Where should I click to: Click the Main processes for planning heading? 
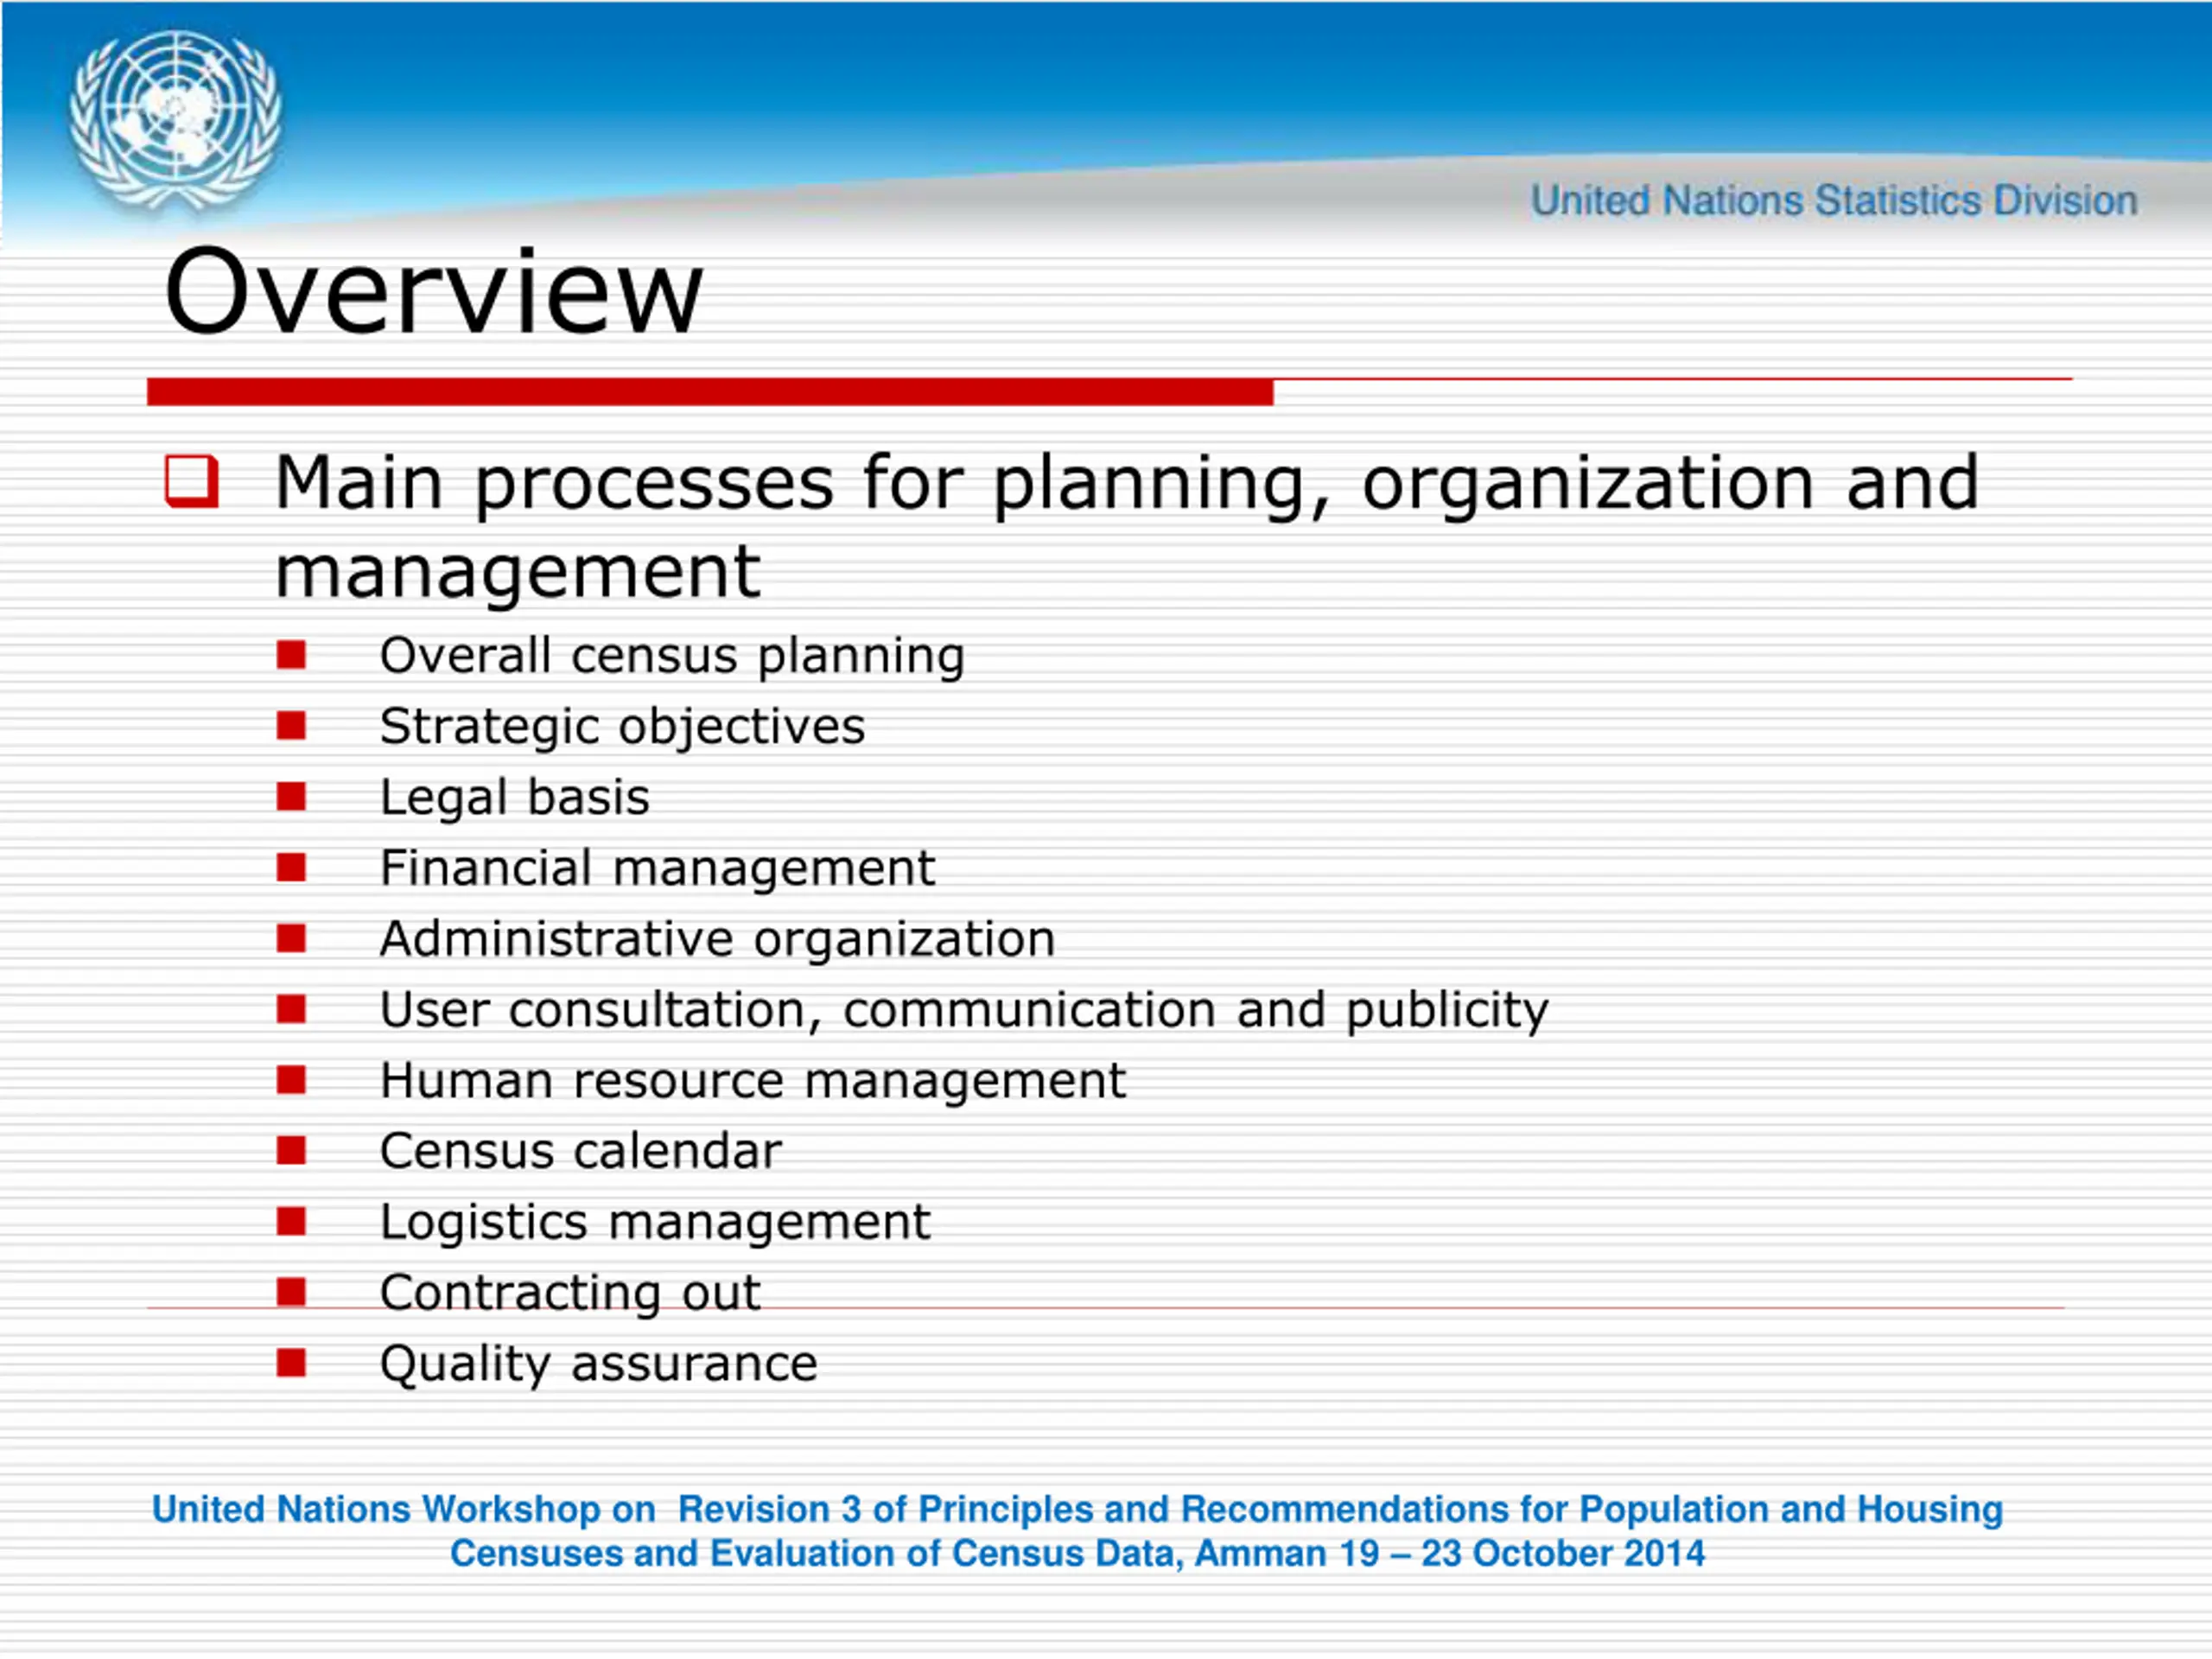(x=1127, y=526)
